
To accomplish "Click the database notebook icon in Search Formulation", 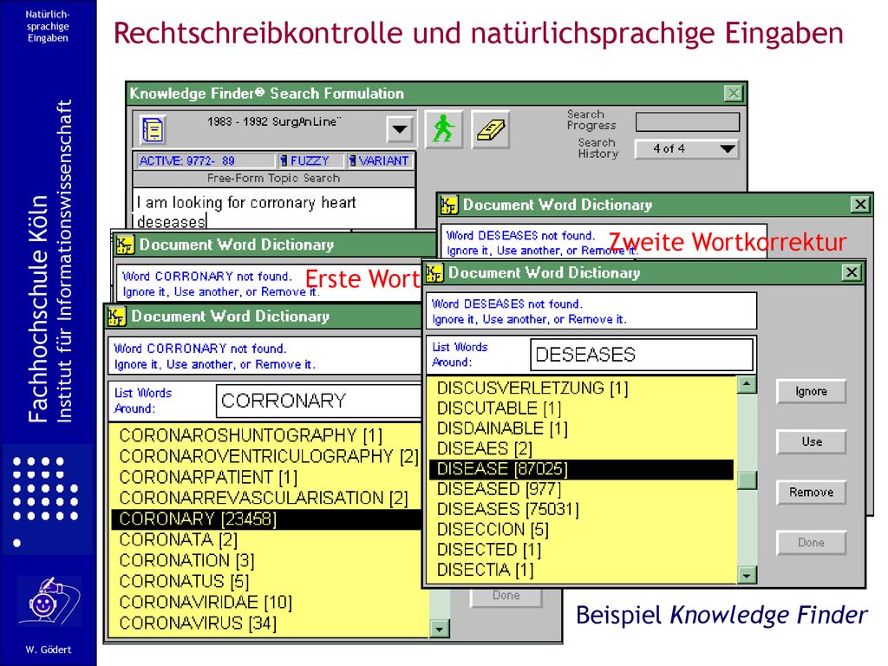I will pos(153,130).
